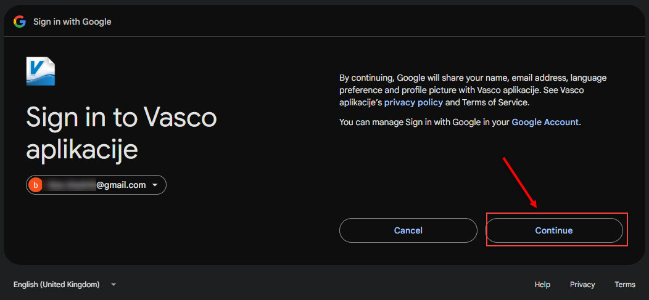Click the caret next to the language name

coord(114,285)
